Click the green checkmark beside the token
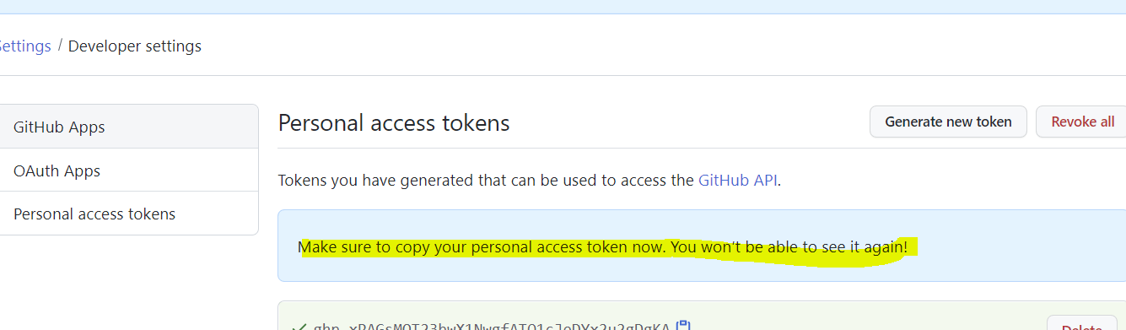The width and height of the screenshot is (1126, 330). pos(298,327)
